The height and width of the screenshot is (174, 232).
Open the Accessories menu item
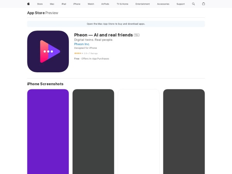click(163, 4)
